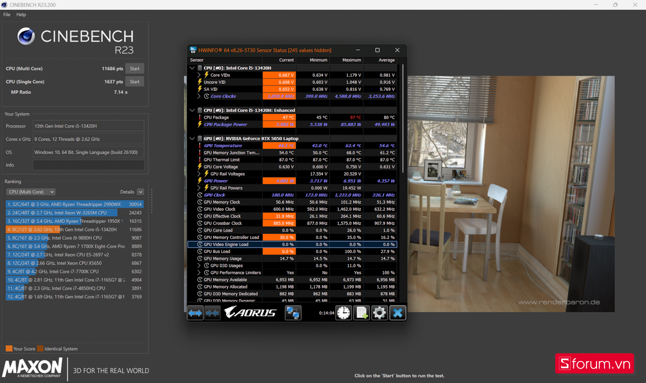Click the HWiNFO app icon in its title bar

point(193,50)
